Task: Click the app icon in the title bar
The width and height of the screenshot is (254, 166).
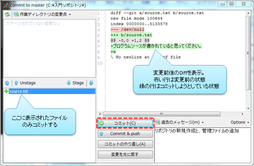Action: (x=6, y=6)
